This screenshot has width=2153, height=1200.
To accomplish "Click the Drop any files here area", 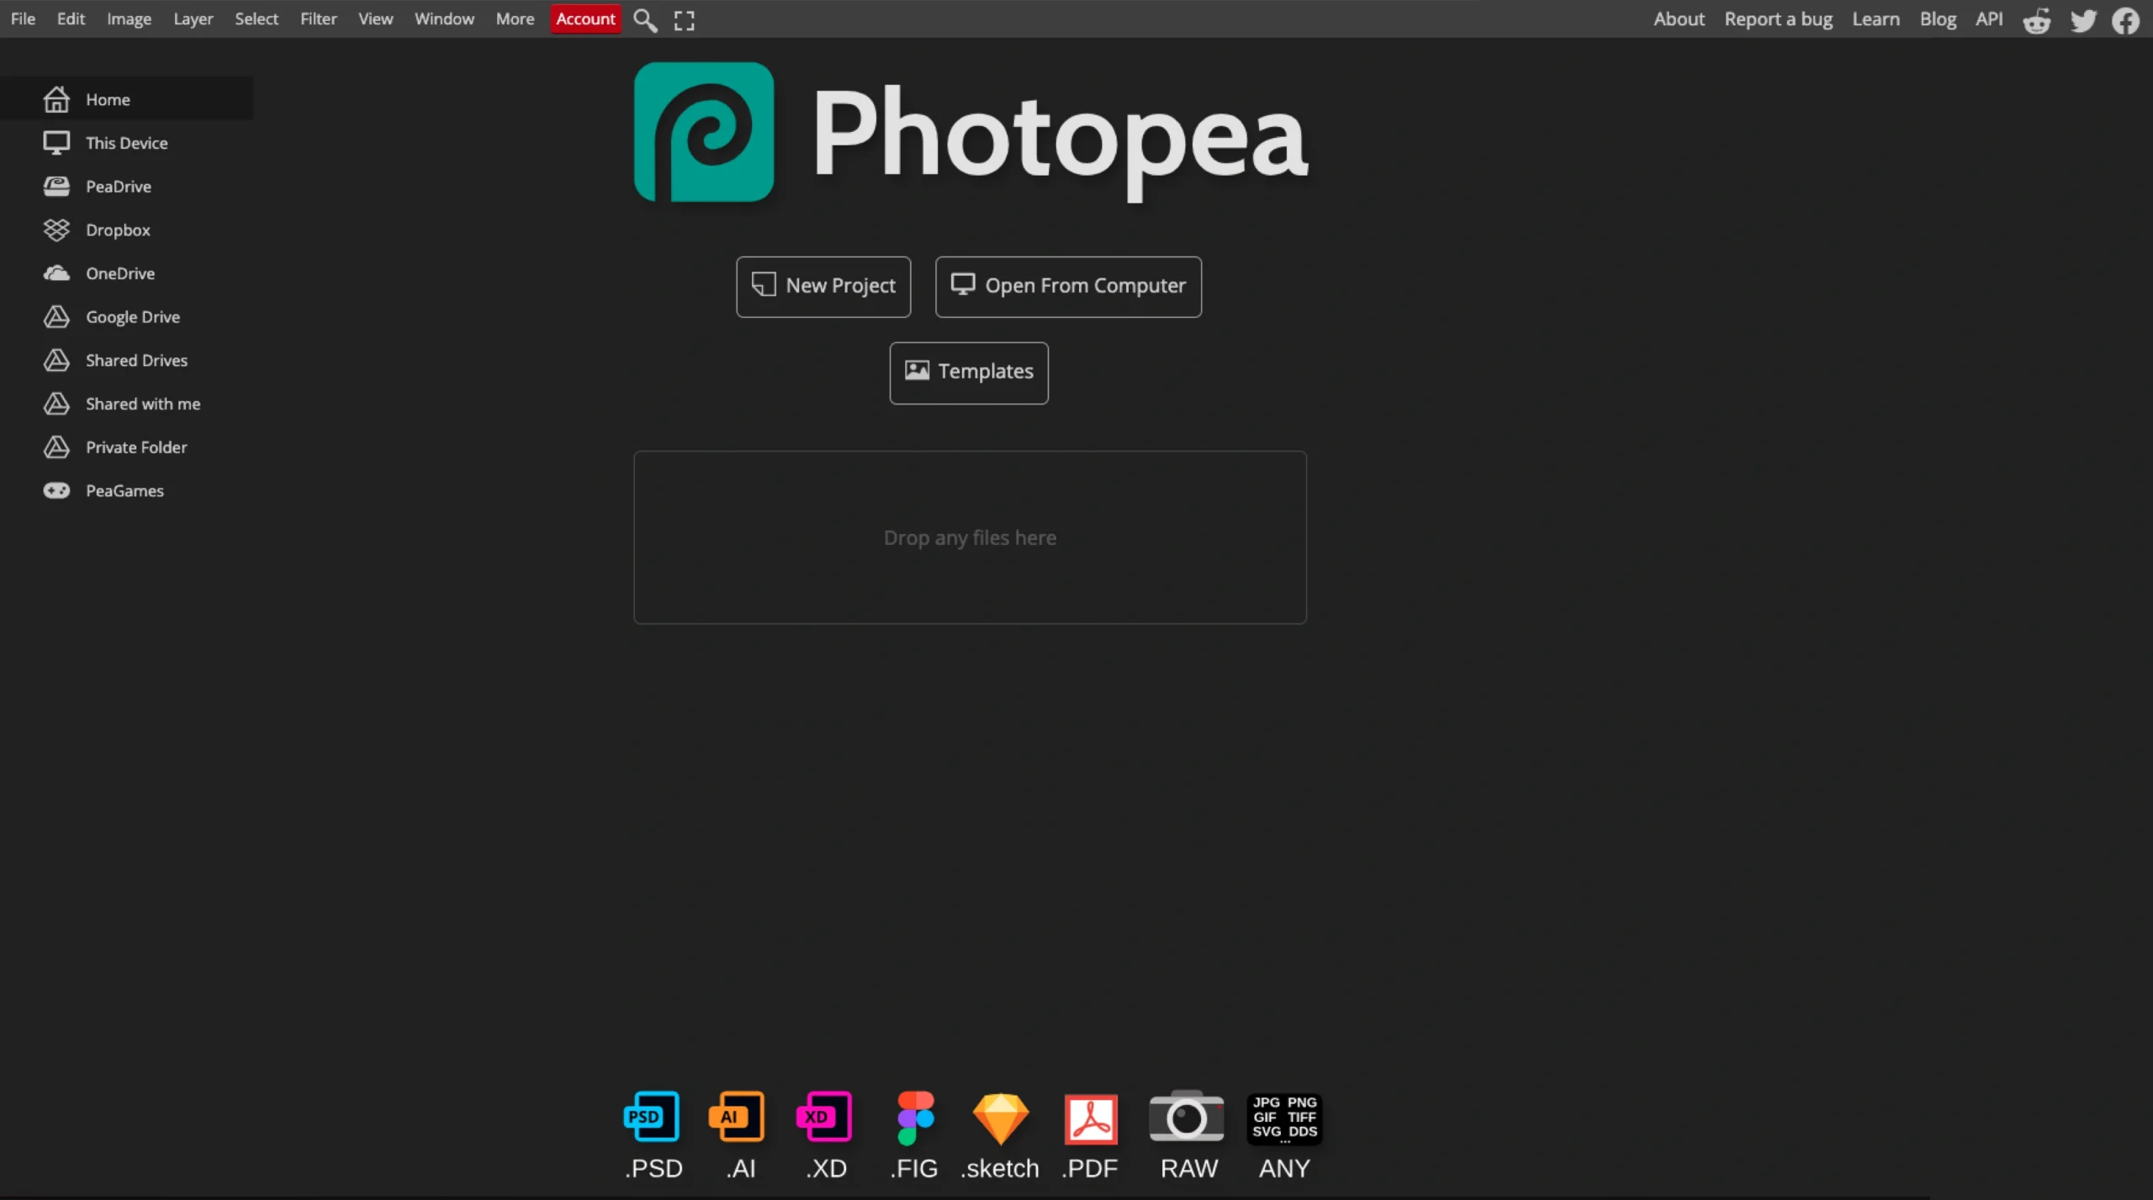I will click(x=970, y=537).
